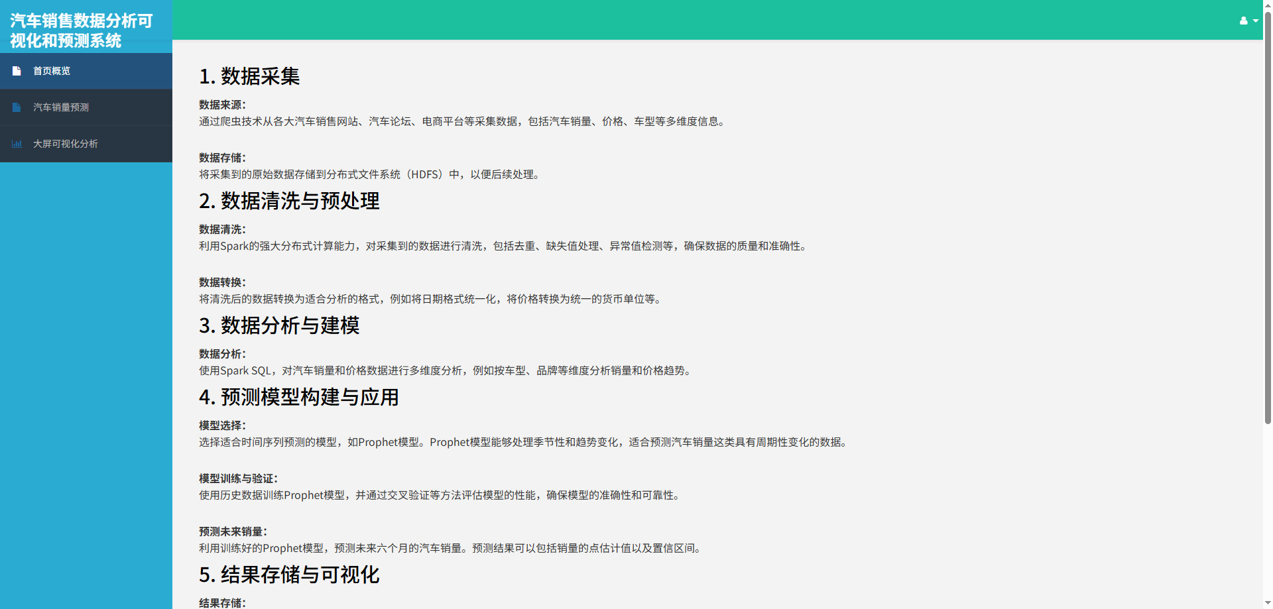Click the 模型训练与验证: label
The height and width of the screenshot is (609, 1273).
pyautogui.click(x=238, y=478)
